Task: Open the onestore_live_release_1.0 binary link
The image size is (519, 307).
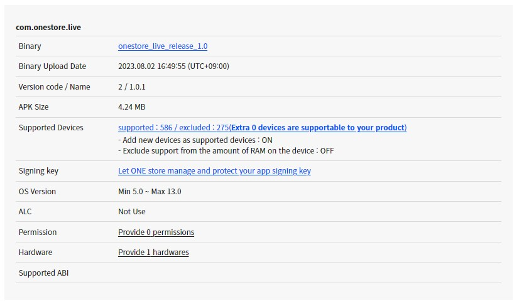Action: [x=163, y=46]
